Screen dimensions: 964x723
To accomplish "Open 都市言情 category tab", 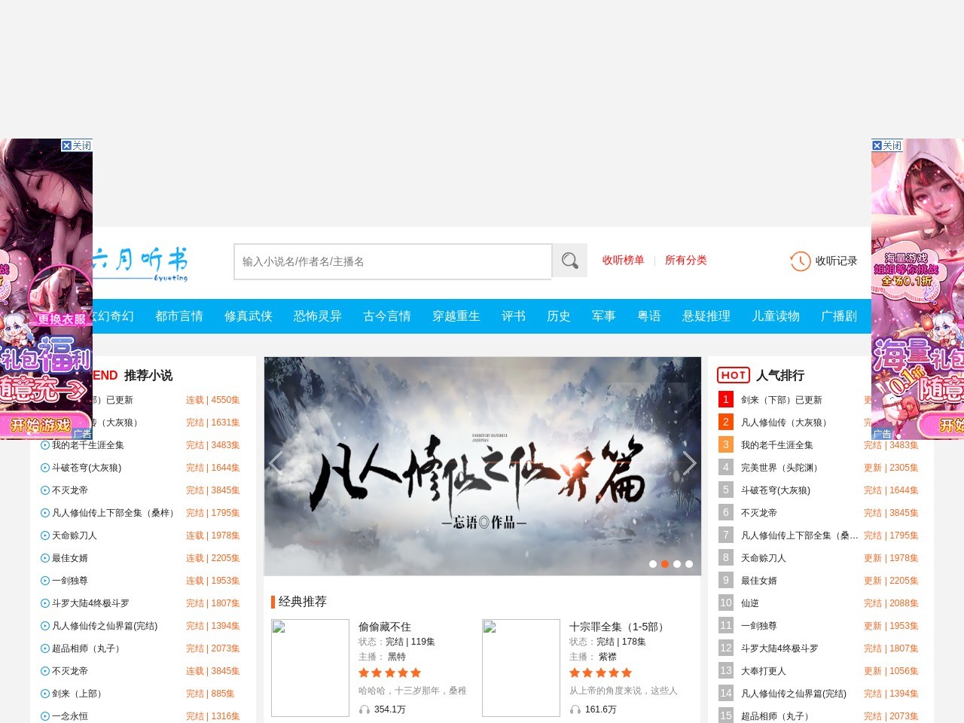I will 179,316.
